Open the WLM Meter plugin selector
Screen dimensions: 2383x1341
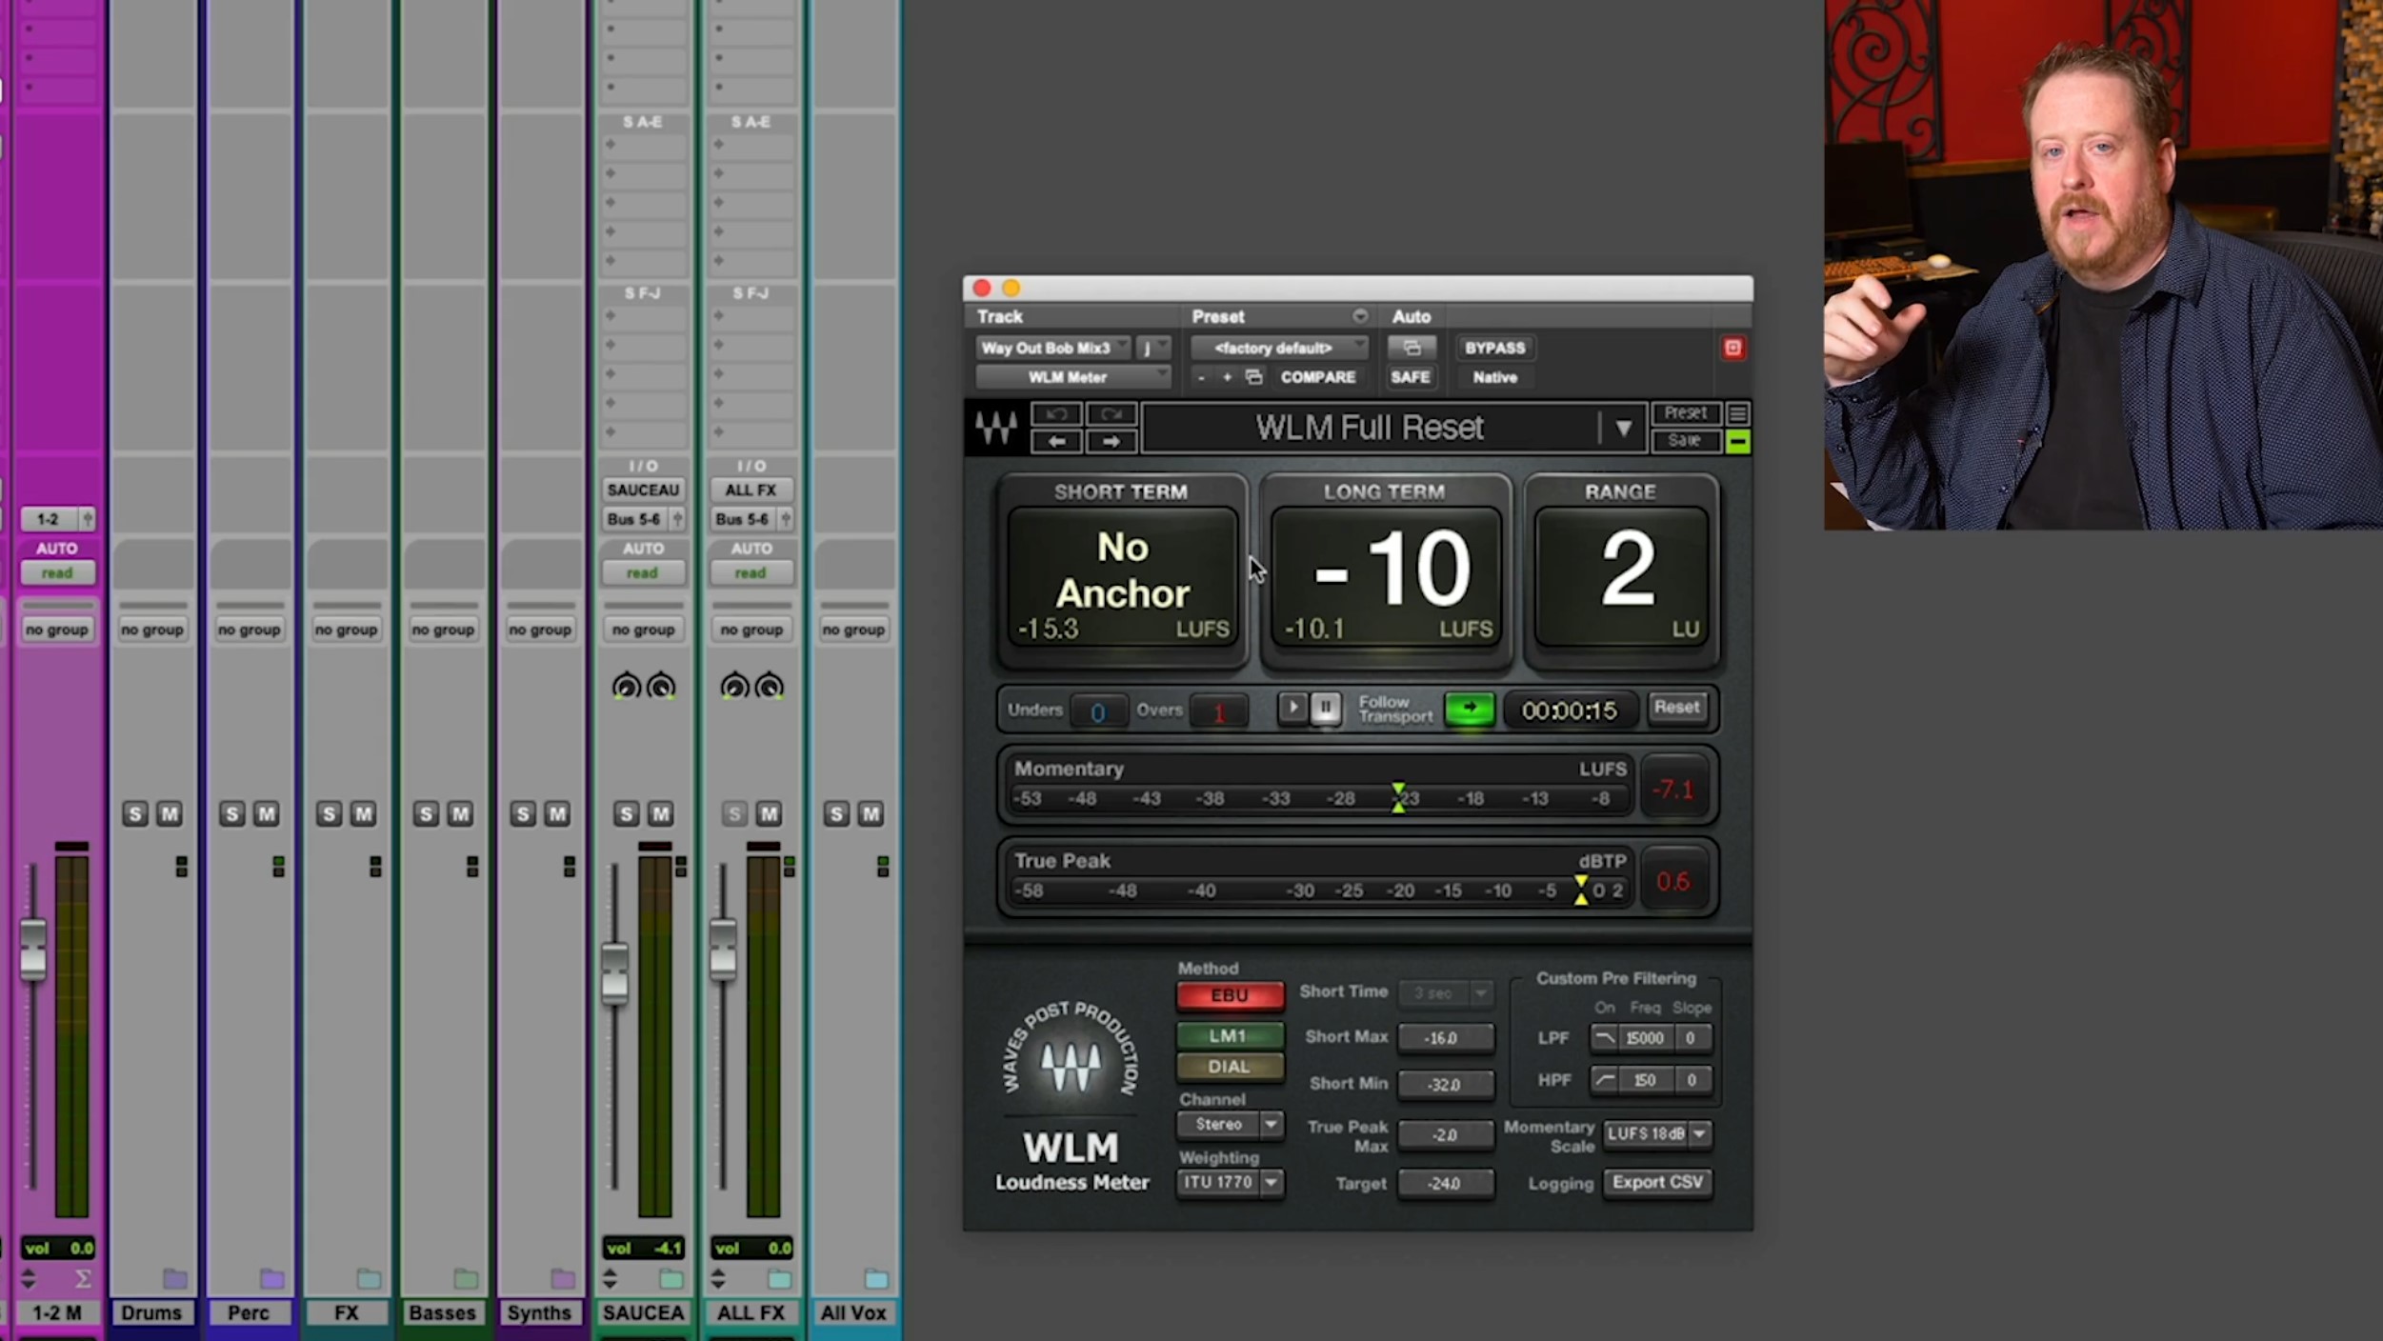(1072, 377)
